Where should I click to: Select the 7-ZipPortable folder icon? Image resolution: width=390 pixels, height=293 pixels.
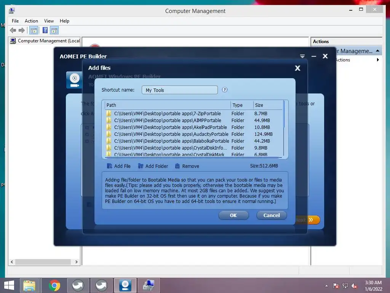pos(109,114)
